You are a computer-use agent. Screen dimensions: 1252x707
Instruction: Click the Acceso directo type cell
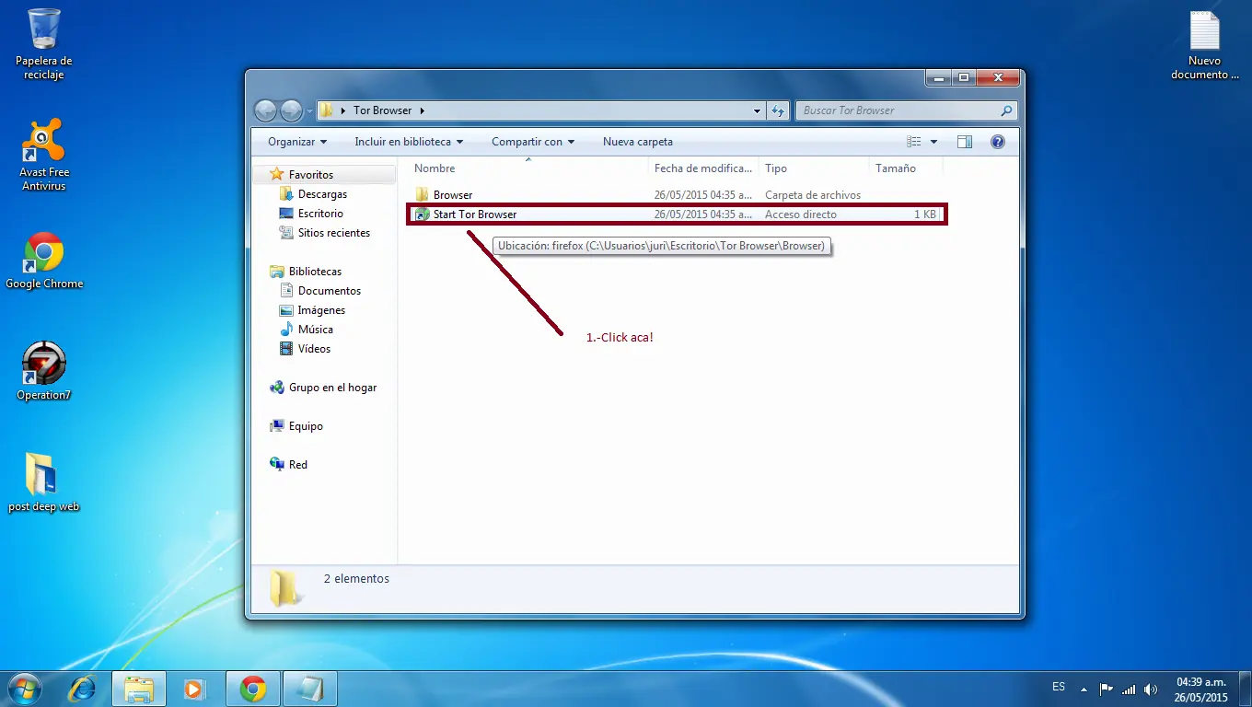coord(801,214)
